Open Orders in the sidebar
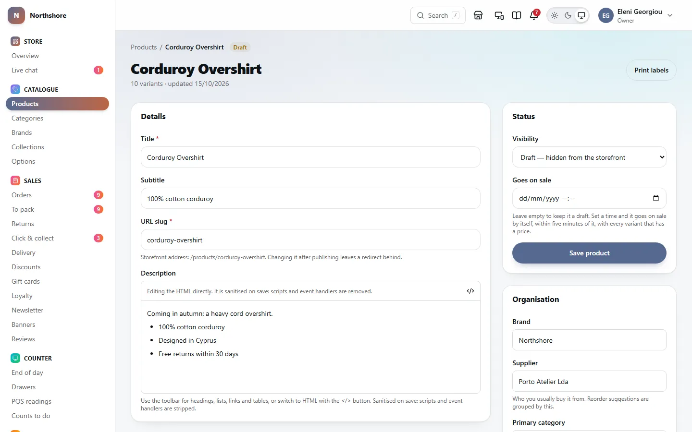 pos(57,195)
